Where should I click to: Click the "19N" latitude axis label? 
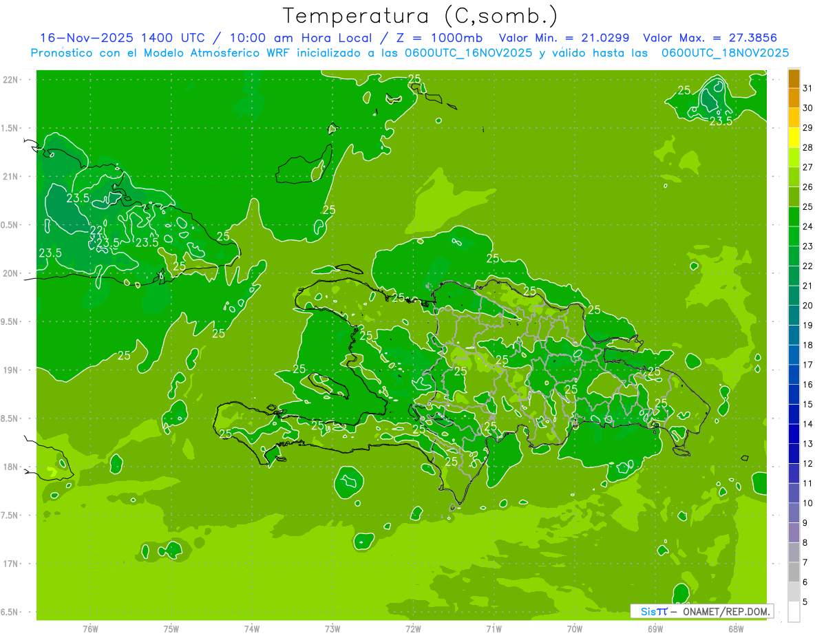click(x=12, y=370)
